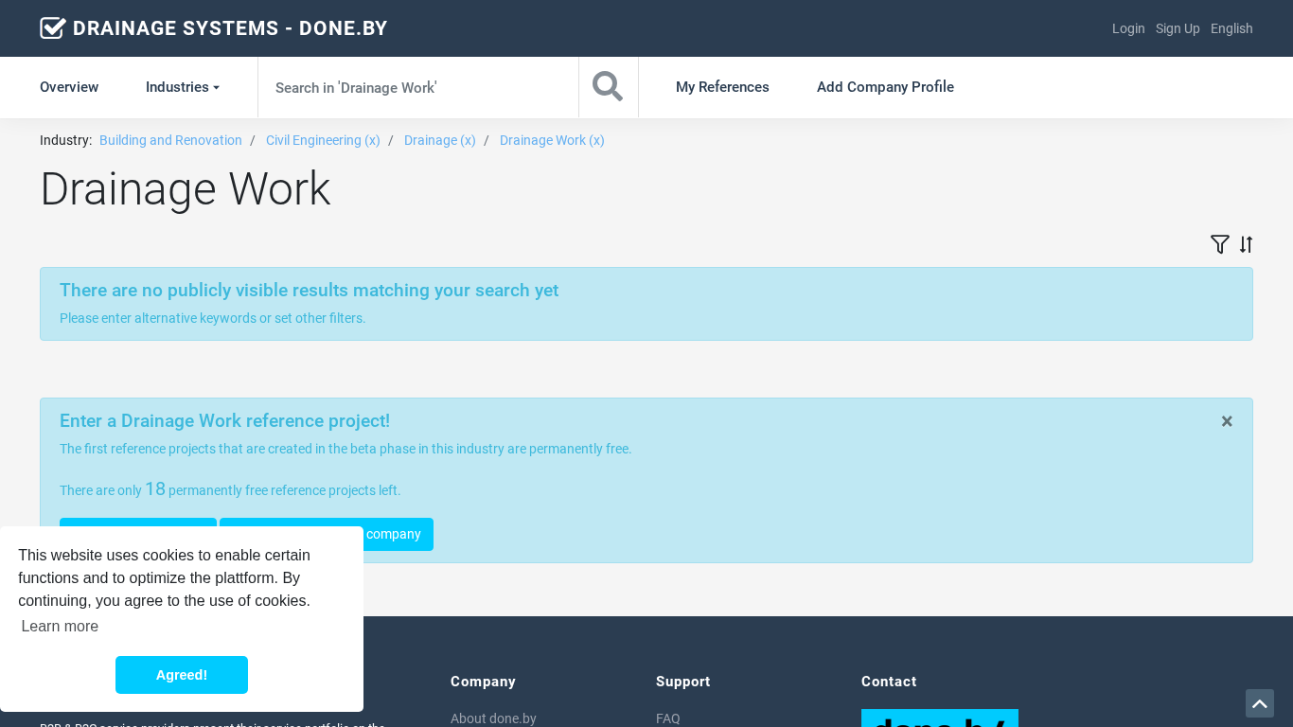
Task: Open About done.by footer link
Action: [493, 718]
